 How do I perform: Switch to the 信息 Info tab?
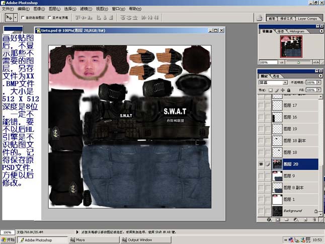coord(280,31)
